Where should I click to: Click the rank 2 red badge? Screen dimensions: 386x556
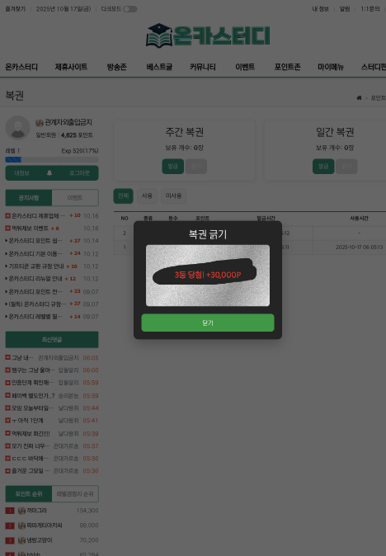click(10, 525)
